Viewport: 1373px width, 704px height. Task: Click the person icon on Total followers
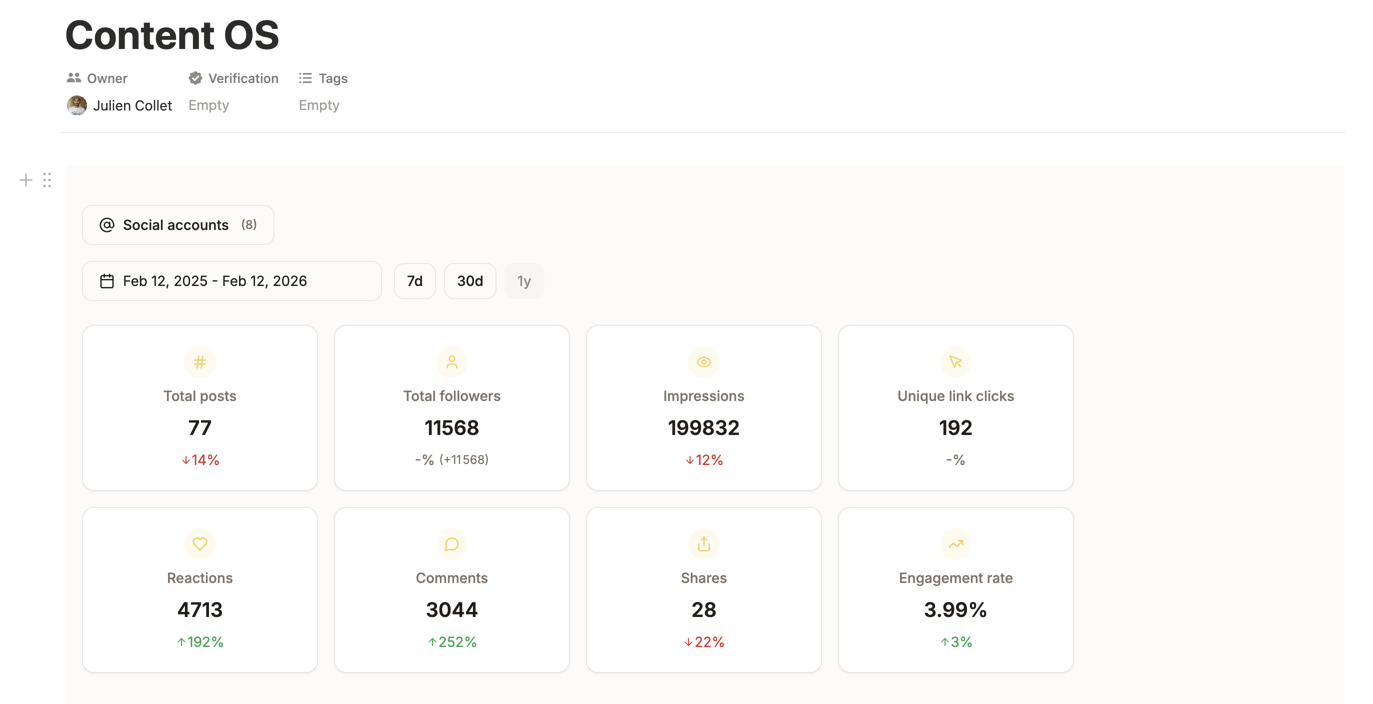[451, 362]
